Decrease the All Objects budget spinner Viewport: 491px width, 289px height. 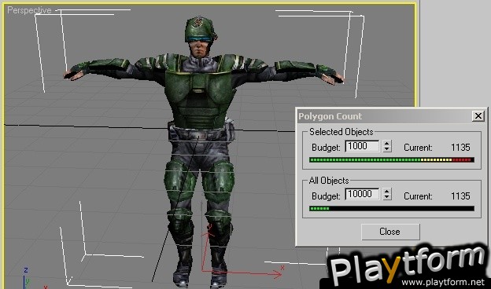[x=387, y=197]
